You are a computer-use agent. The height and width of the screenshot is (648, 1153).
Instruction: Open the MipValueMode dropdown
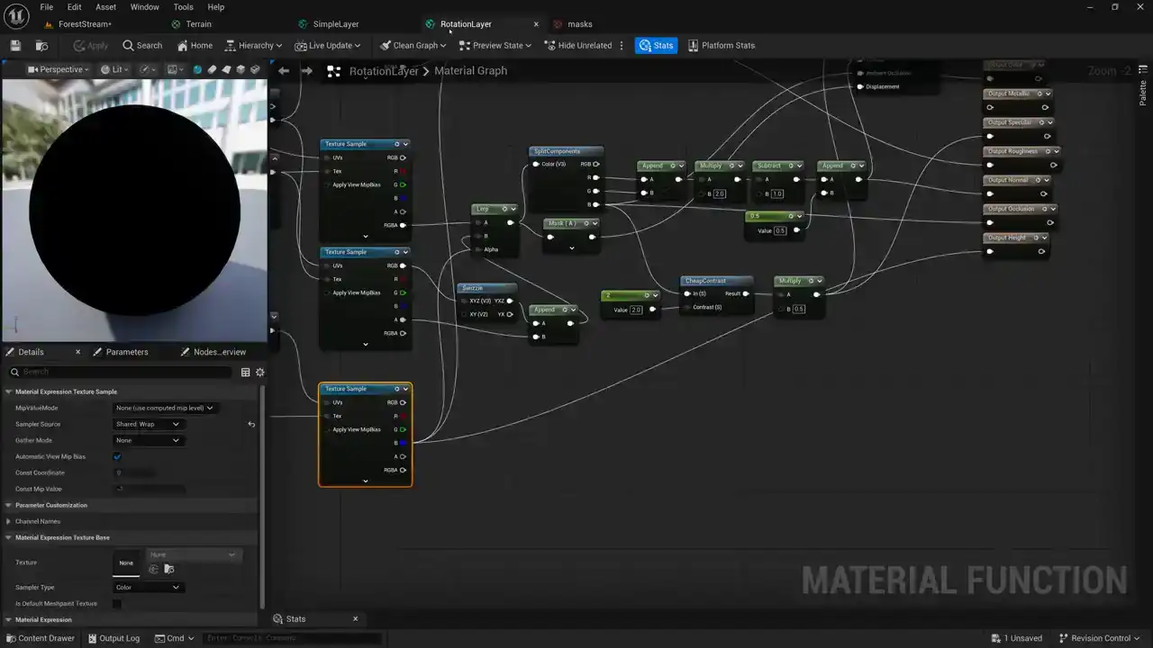165,409
